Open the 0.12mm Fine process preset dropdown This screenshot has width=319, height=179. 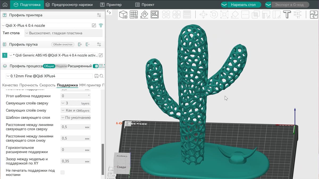49,76
